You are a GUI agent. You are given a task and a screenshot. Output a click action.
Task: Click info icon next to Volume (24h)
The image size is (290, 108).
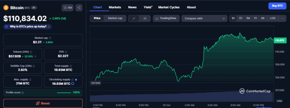(x=31, y=52)
